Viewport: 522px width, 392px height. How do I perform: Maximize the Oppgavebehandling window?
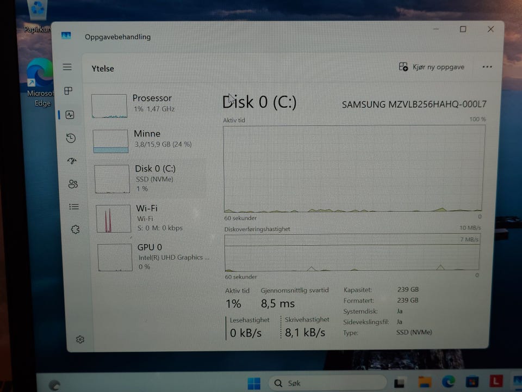coord(463,29)
